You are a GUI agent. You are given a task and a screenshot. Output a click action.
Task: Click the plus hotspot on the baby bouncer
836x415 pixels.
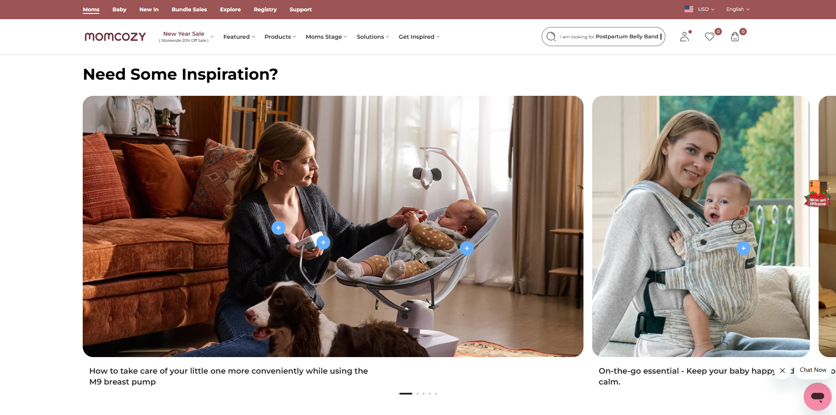point(467,248)
